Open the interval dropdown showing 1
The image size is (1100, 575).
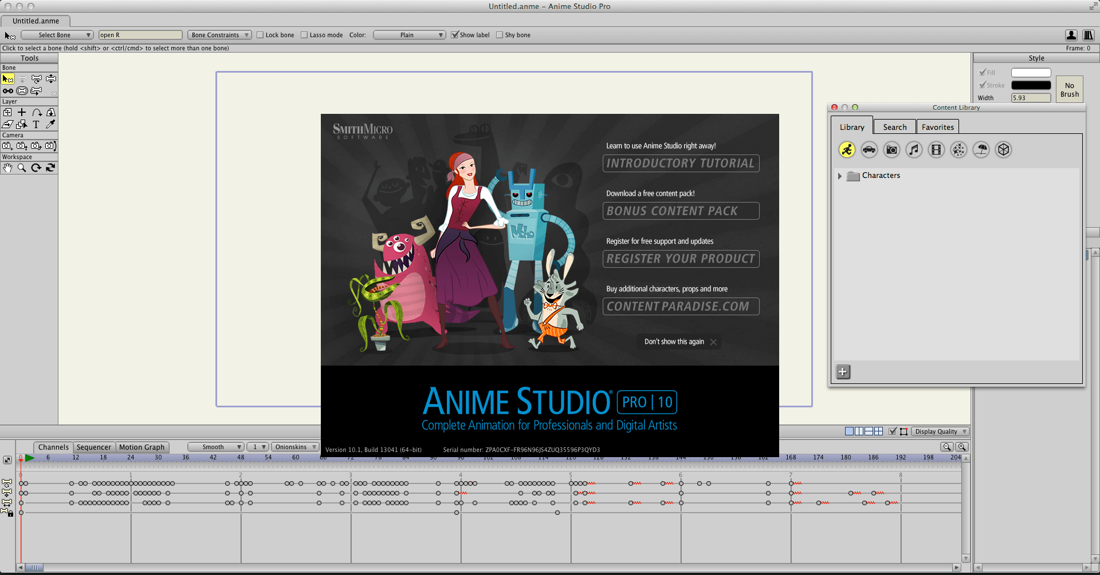tap(258, 447)
